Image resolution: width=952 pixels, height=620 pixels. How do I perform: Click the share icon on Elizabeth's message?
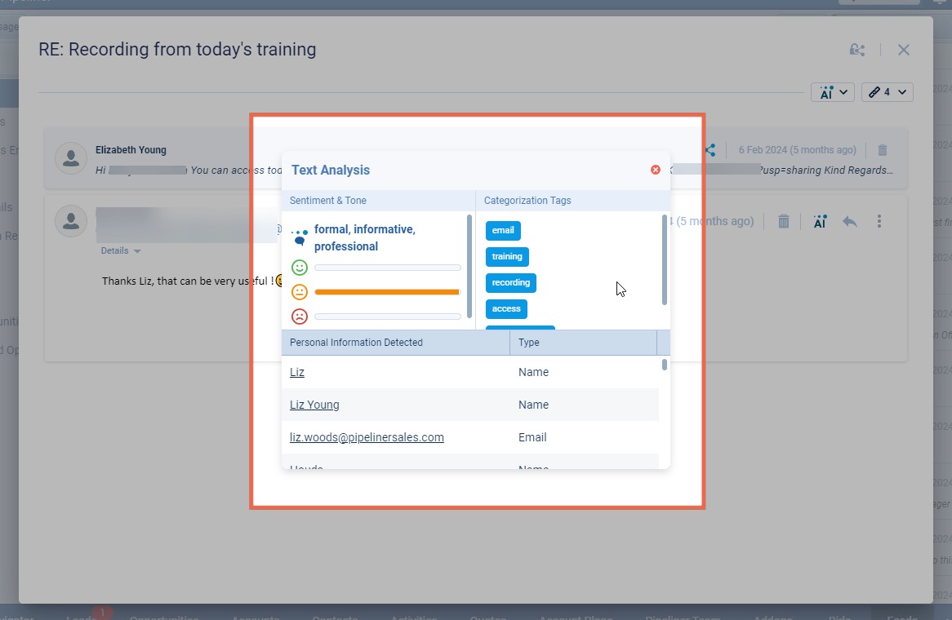coord(710,150)
